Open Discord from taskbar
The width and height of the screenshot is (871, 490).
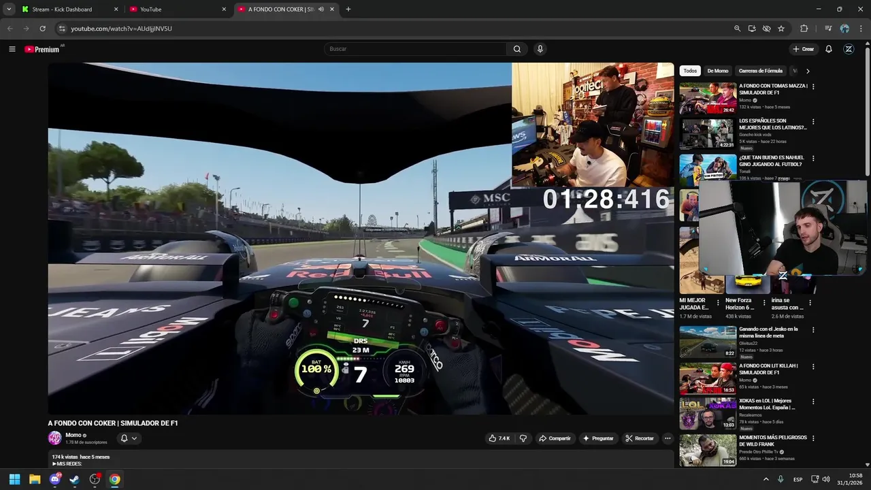[x=55, y=479]
